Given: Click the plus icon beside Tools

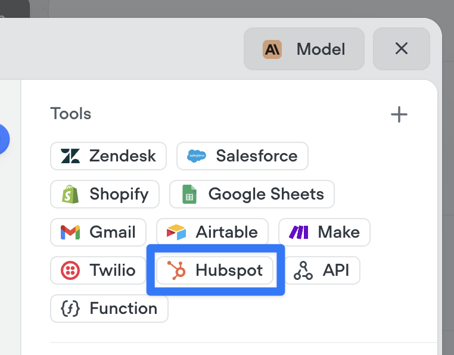Looking at the screenshot, I should tap(399, 114).
